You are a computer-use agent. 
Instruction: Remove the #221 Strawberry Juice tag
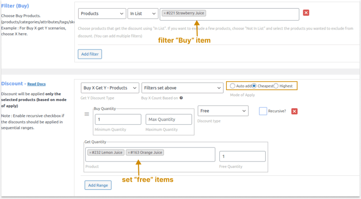pos(165,13)
